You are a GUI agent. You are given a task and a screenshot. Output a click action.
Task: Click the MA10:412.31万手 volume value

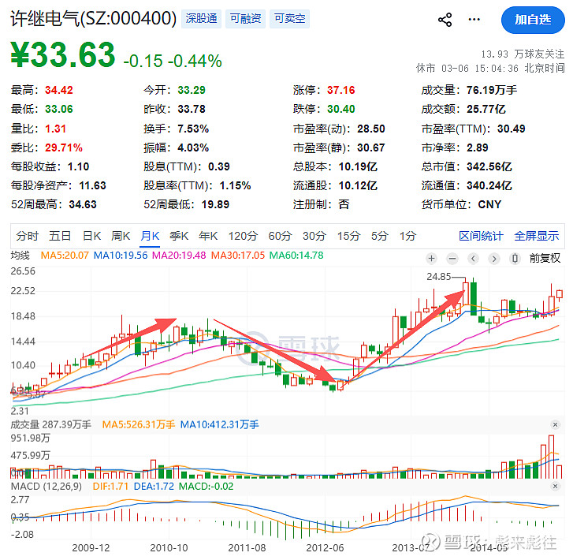pyautogui.click(x=220, y=424)
